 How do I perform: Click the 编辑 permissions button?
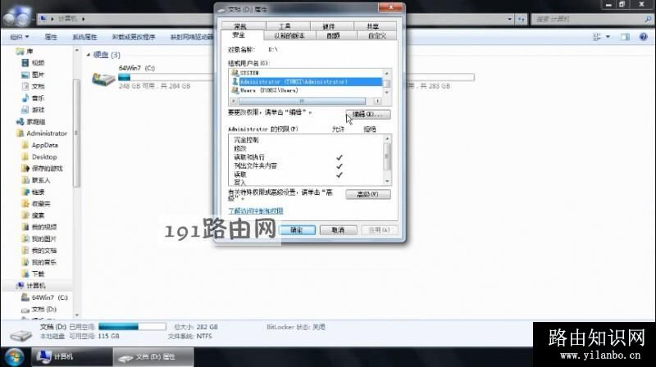click(367, 114)
